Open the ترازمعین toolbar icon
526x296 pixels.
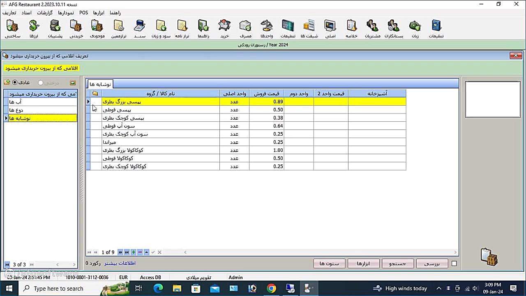click(x=119, y=29)
